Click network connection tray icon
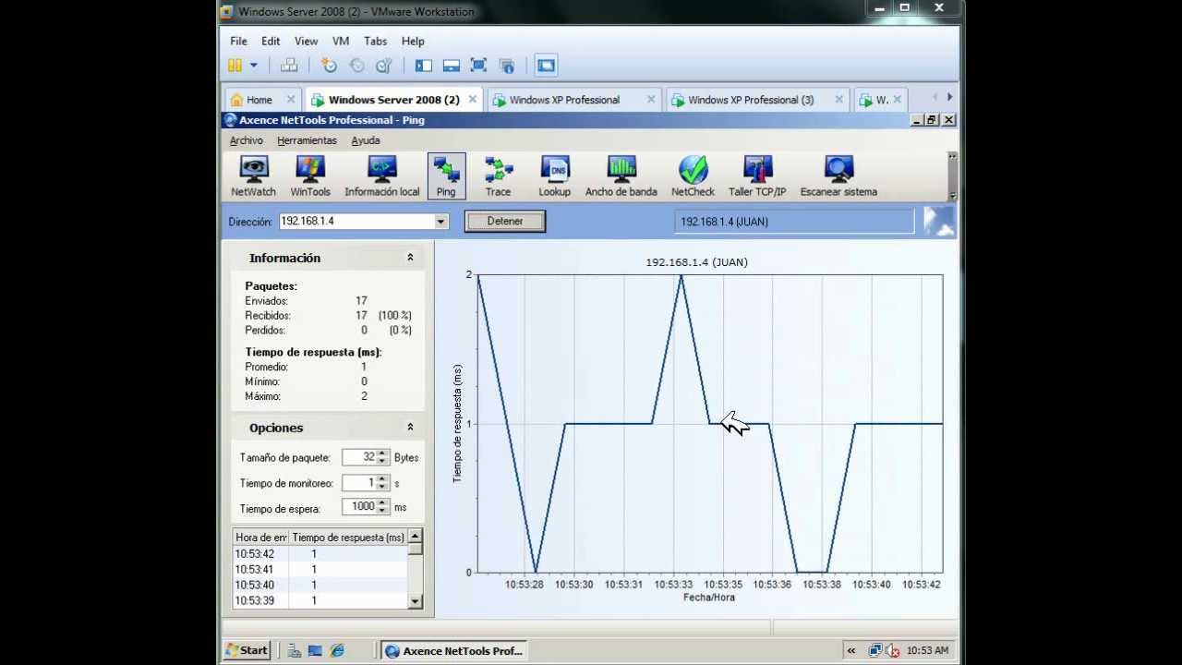The width and height of the screenshot is (1182, 665). tap(875, 650)
